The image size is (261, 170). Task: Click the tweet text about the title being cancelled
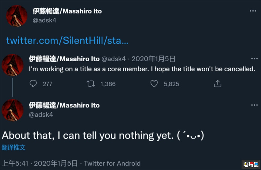tap(141, 70)
